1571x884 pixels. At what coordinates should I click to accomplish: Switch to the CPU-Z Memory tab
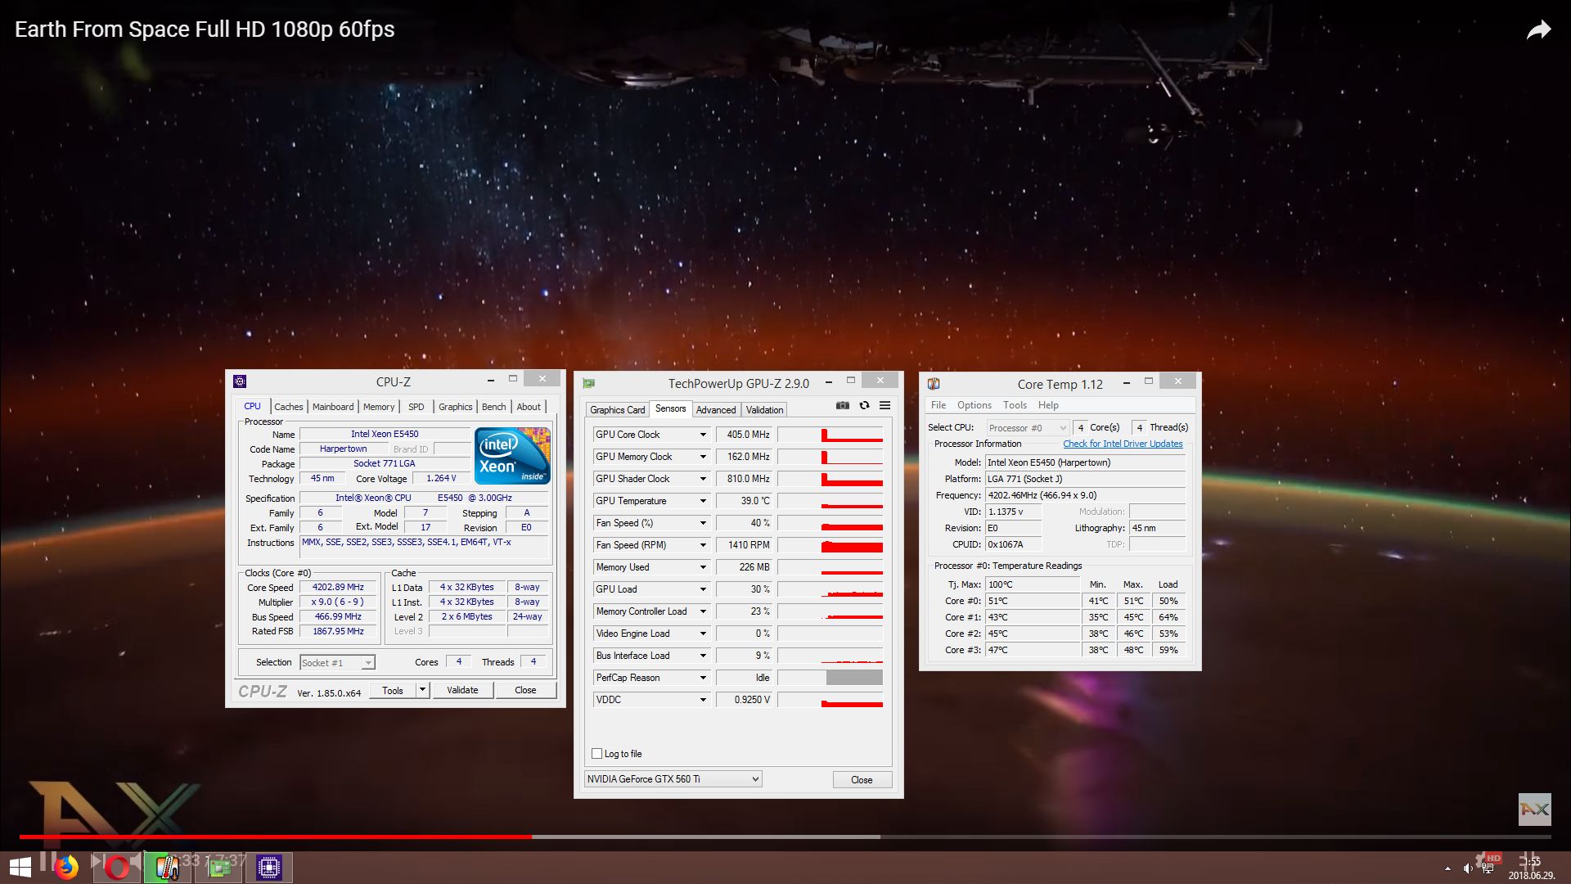379,407
